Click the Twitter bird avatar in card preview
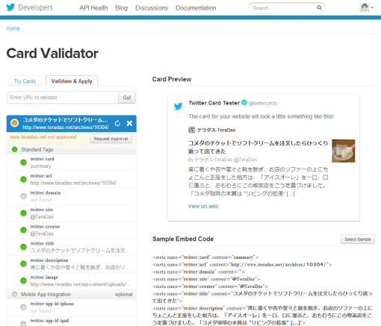The image size is (381, 326). click(179, 106)
